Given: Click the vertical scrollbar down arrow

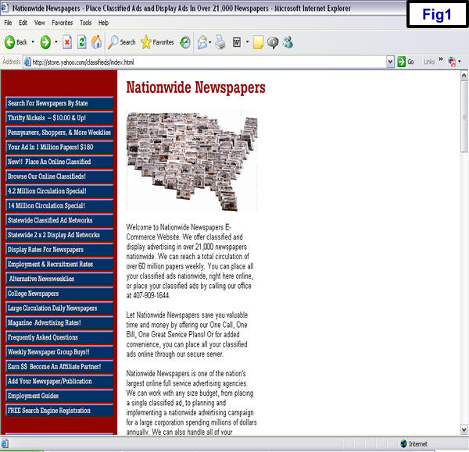Looking at the screenshot, I should 464,429.
